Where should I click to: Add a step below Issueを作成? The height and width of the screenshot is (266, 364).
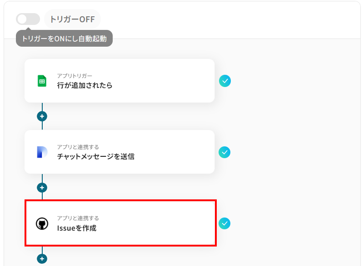pyautogui.click(x=42, y=259)
